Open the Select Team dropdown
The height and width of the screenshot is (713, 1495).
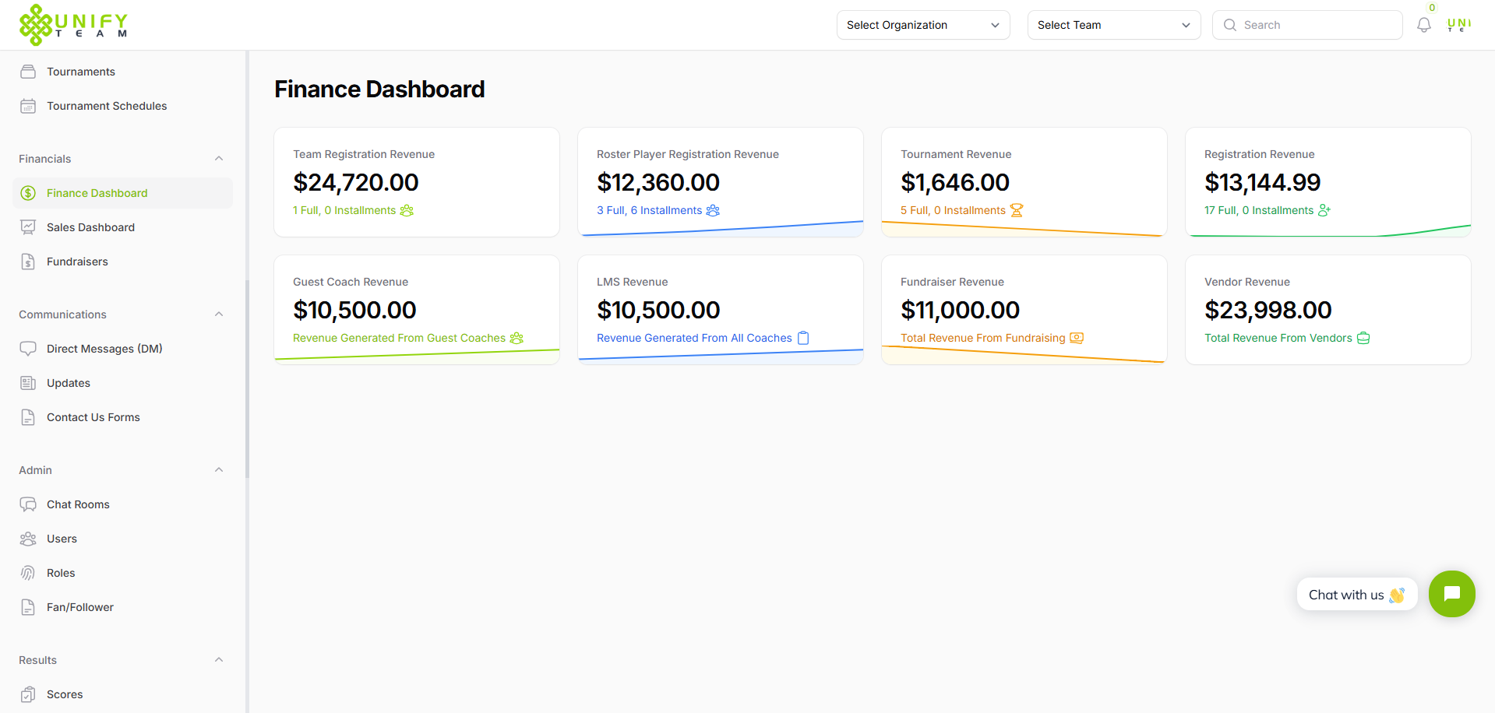1113,24
